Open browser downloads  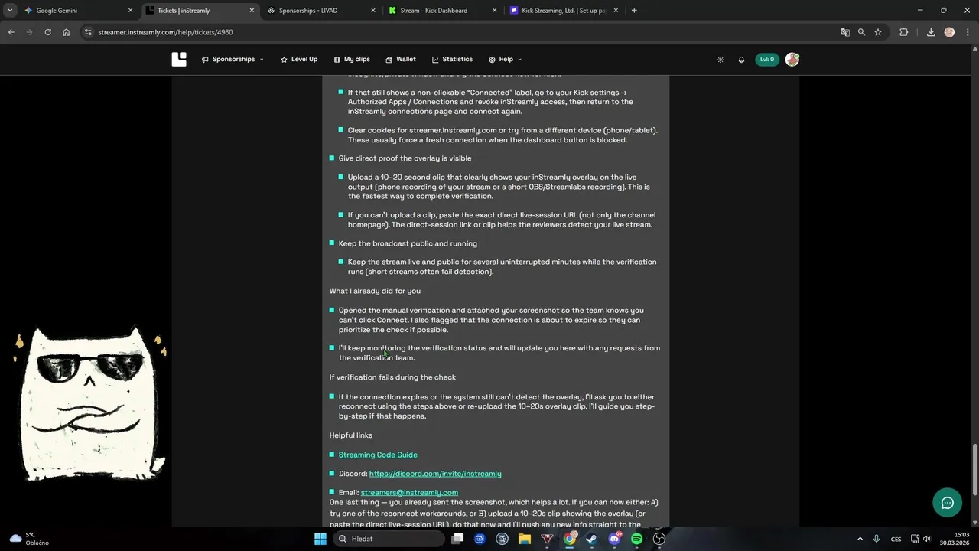[x=931, y=32]
